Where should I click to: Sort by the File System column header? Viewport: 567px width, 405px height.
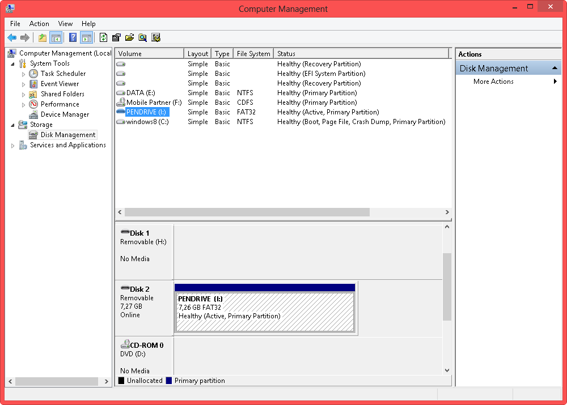coord(253,54)
